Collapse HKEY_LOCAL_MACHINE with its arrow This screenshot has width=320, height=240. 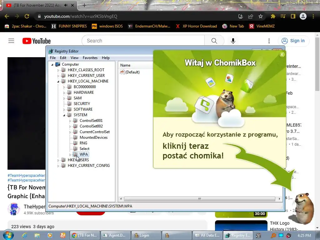(x=58, y=82)
